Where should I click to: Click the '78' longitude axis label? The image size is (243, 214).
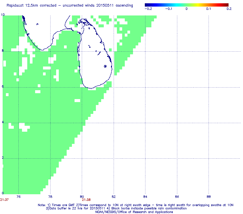(50, 197)
